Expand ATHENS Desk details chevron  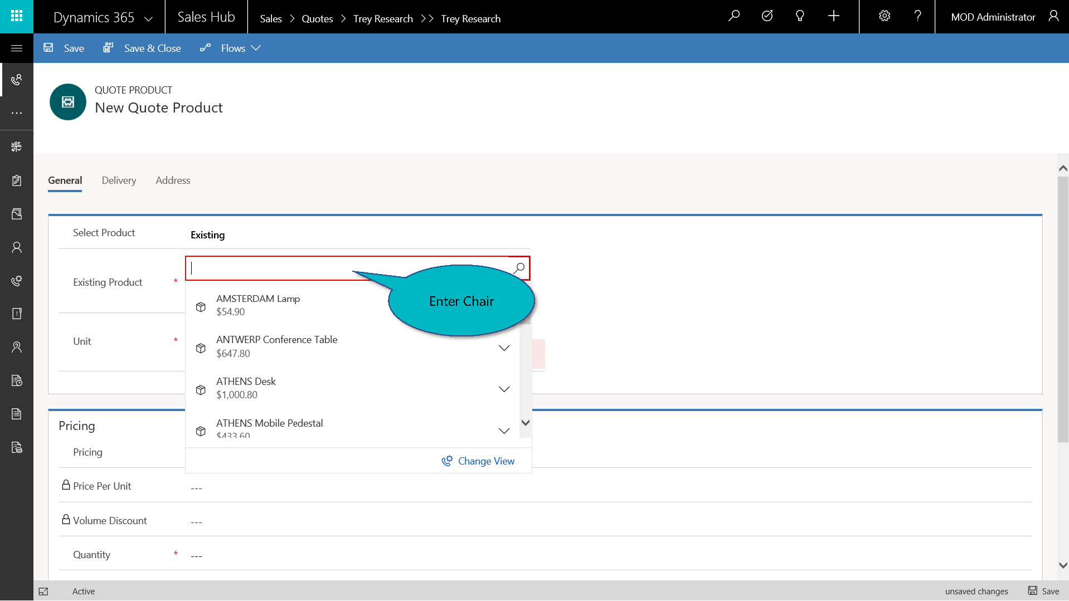[x=504, y=389]
